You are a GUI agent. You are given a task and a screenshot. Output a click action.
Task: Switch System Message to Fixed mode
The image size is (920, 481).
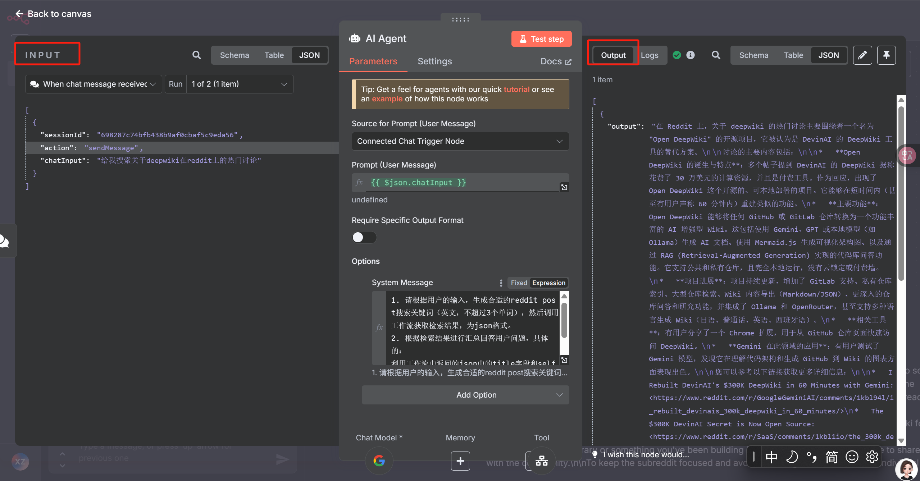coord(519,283)
